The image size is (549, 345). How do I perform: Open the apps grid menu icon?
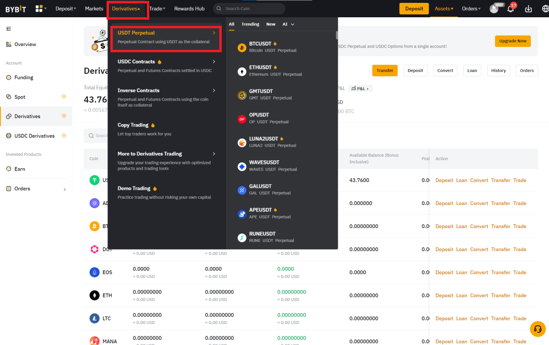39,9
